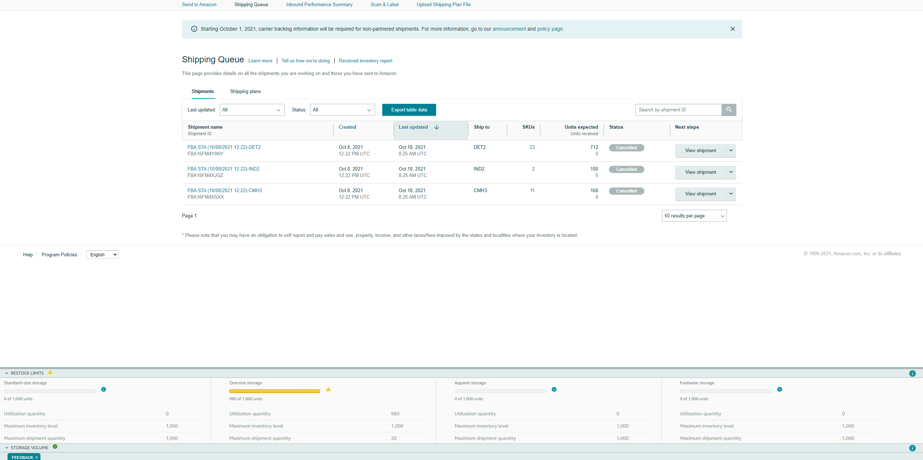Viewport: 923px width, 460px height.
Task: Open Upload Shipping Plan File
Action: pyautogui.click(x=444, y=5)
